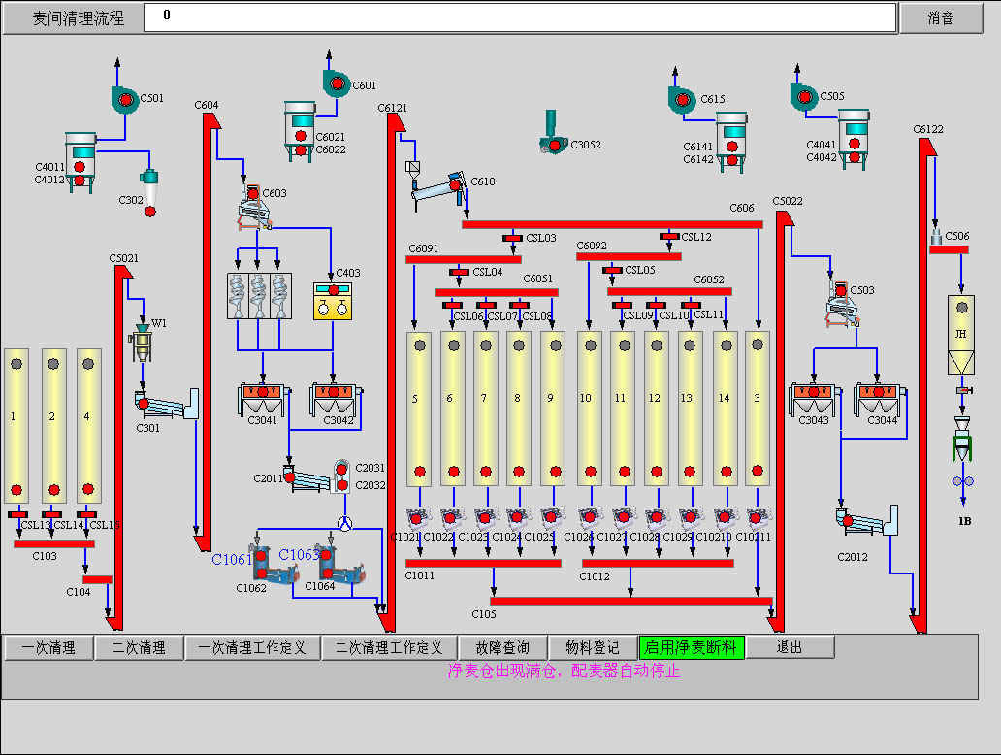Image resolution: width=1001 pixels, height=755 pixels.
Task: Click the C403 yellow control unit icon
Action: click(x=333, y=301)
